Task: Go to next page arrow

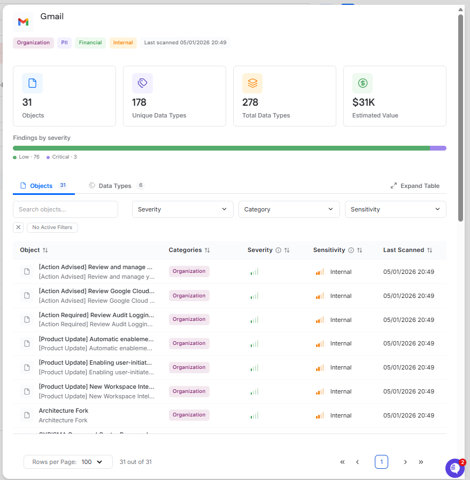Action: [405, 462]
